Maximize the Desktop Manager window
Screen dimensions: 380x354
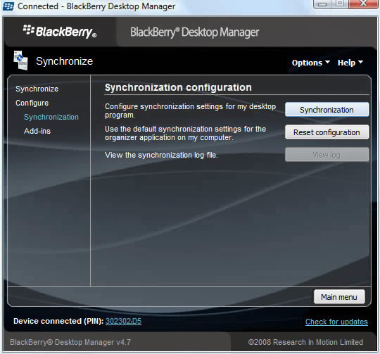click(339, 4)
